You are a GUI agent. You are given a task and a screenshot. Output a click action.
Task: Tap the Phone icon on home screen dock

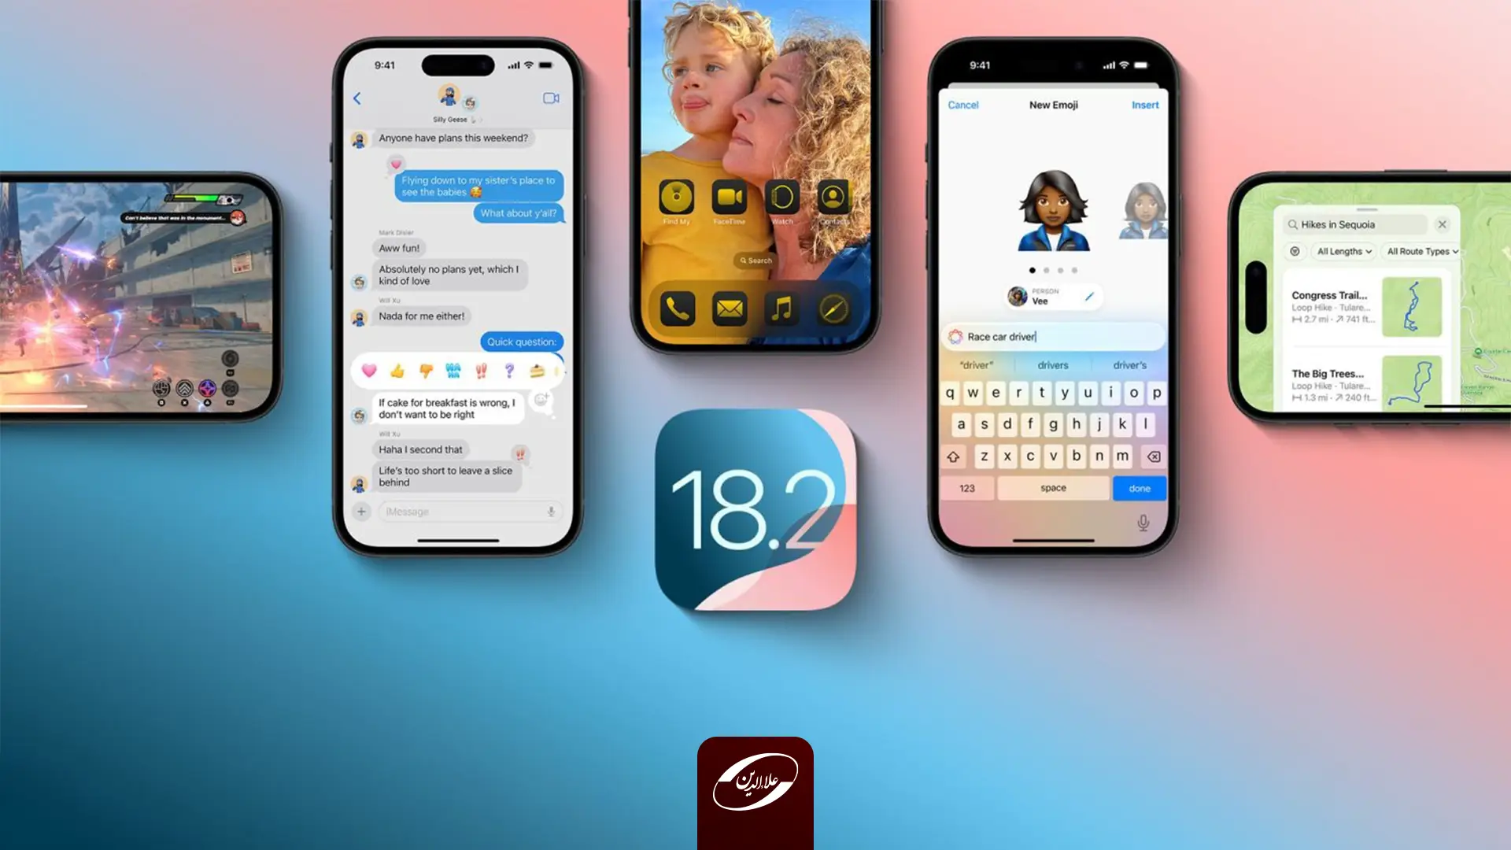674,309
